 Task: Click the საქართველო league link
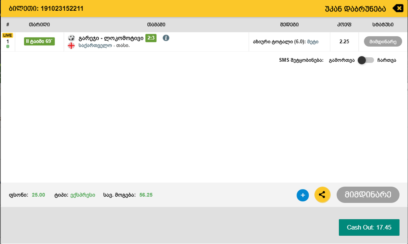[95, 45]
